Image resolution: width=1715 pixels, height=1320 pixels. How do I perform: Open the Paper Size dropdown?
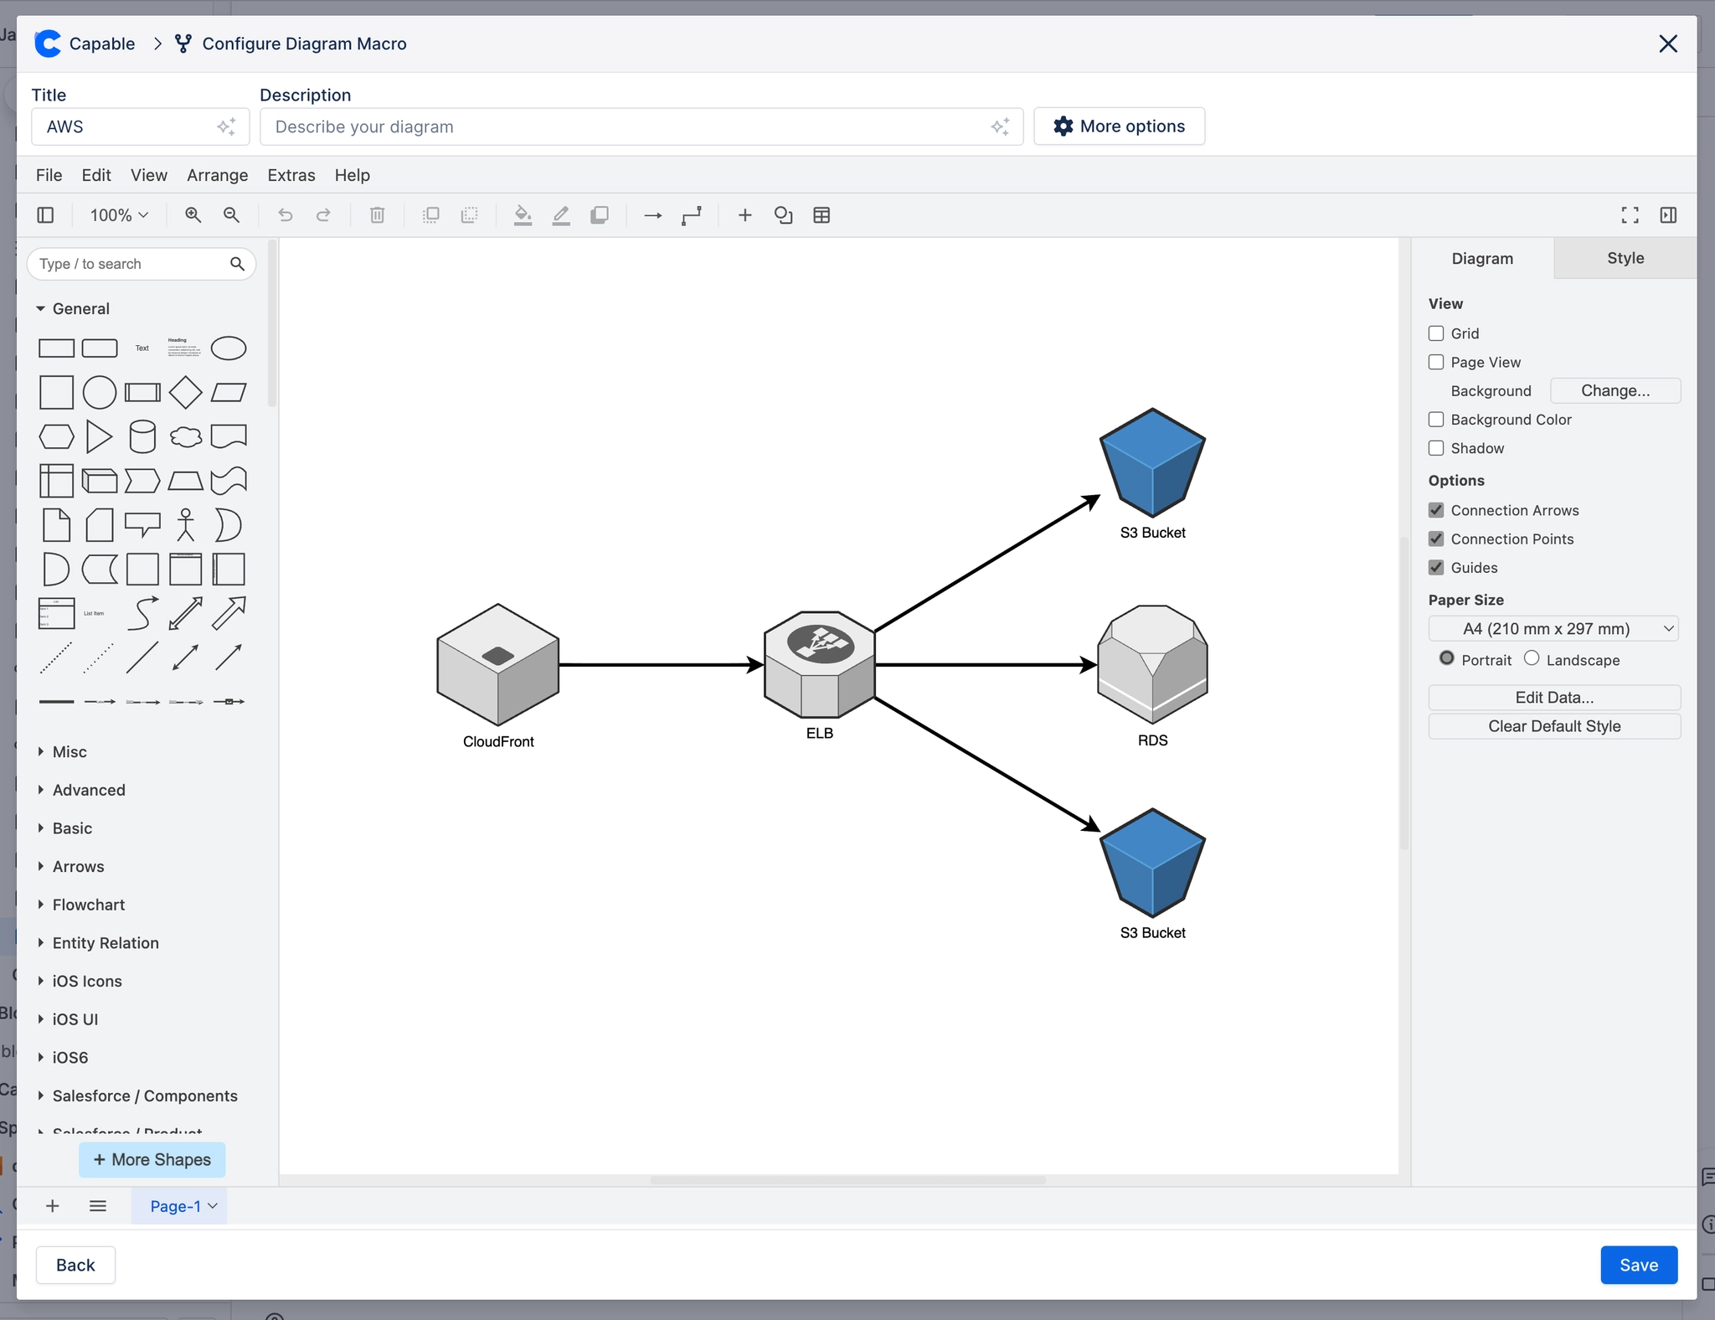1553,628
